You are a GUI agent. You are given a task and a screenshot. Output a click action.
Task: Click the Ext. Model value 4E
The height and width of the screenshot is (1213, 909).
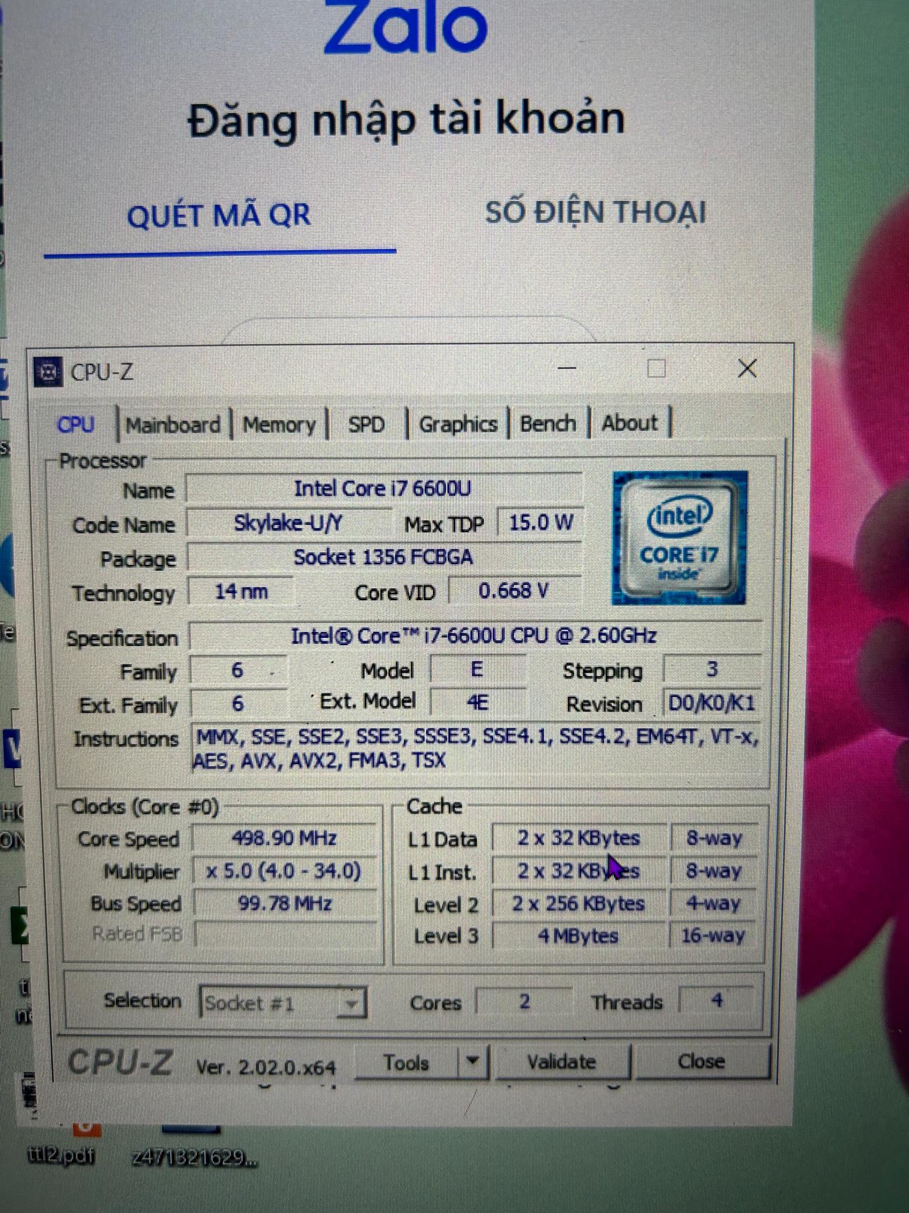[477, 702]
